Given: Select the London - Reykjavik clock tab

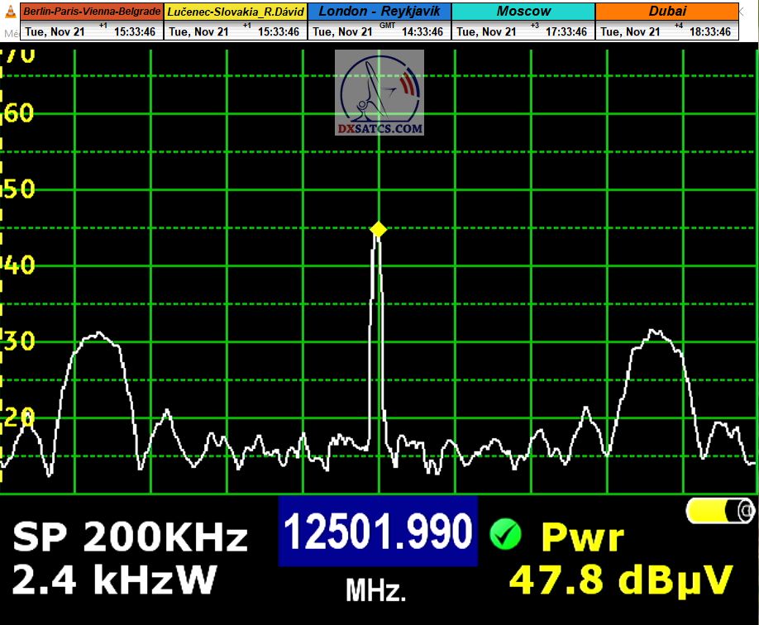Looking at the screenshot, I should click(379, 12).
